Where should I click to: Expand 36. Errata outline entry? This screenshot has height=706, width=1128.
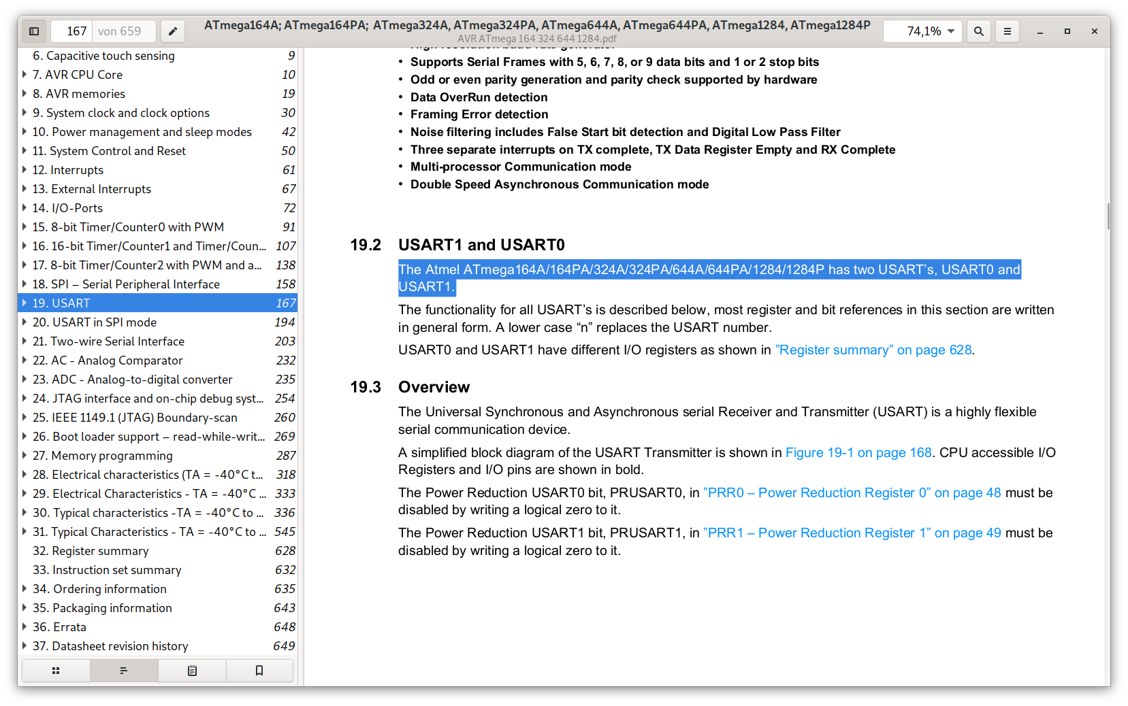25,627
